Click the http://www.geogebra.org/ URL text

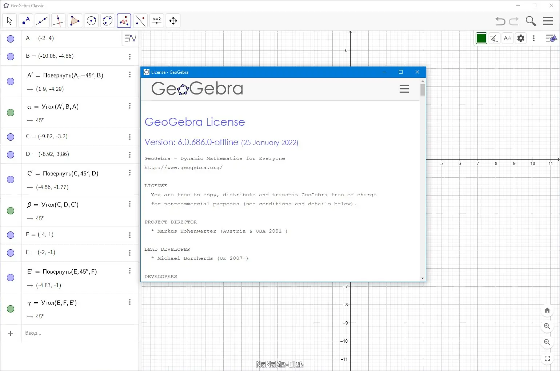pos(183,168)
